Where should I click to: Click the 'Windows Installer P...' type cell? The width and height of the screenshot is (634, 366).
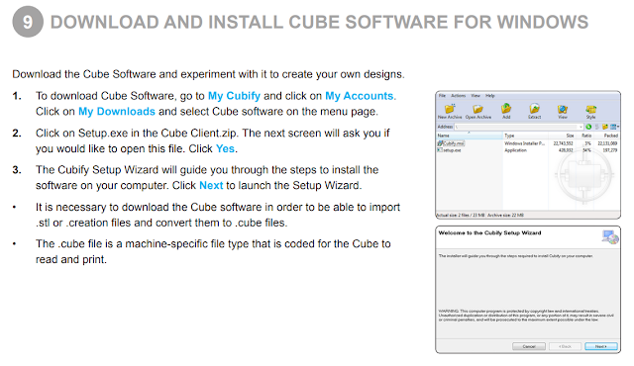[524, 143]
